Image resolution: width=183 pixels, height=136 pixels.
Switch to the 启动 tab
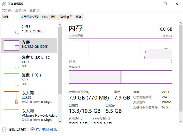tap(45, 17)
